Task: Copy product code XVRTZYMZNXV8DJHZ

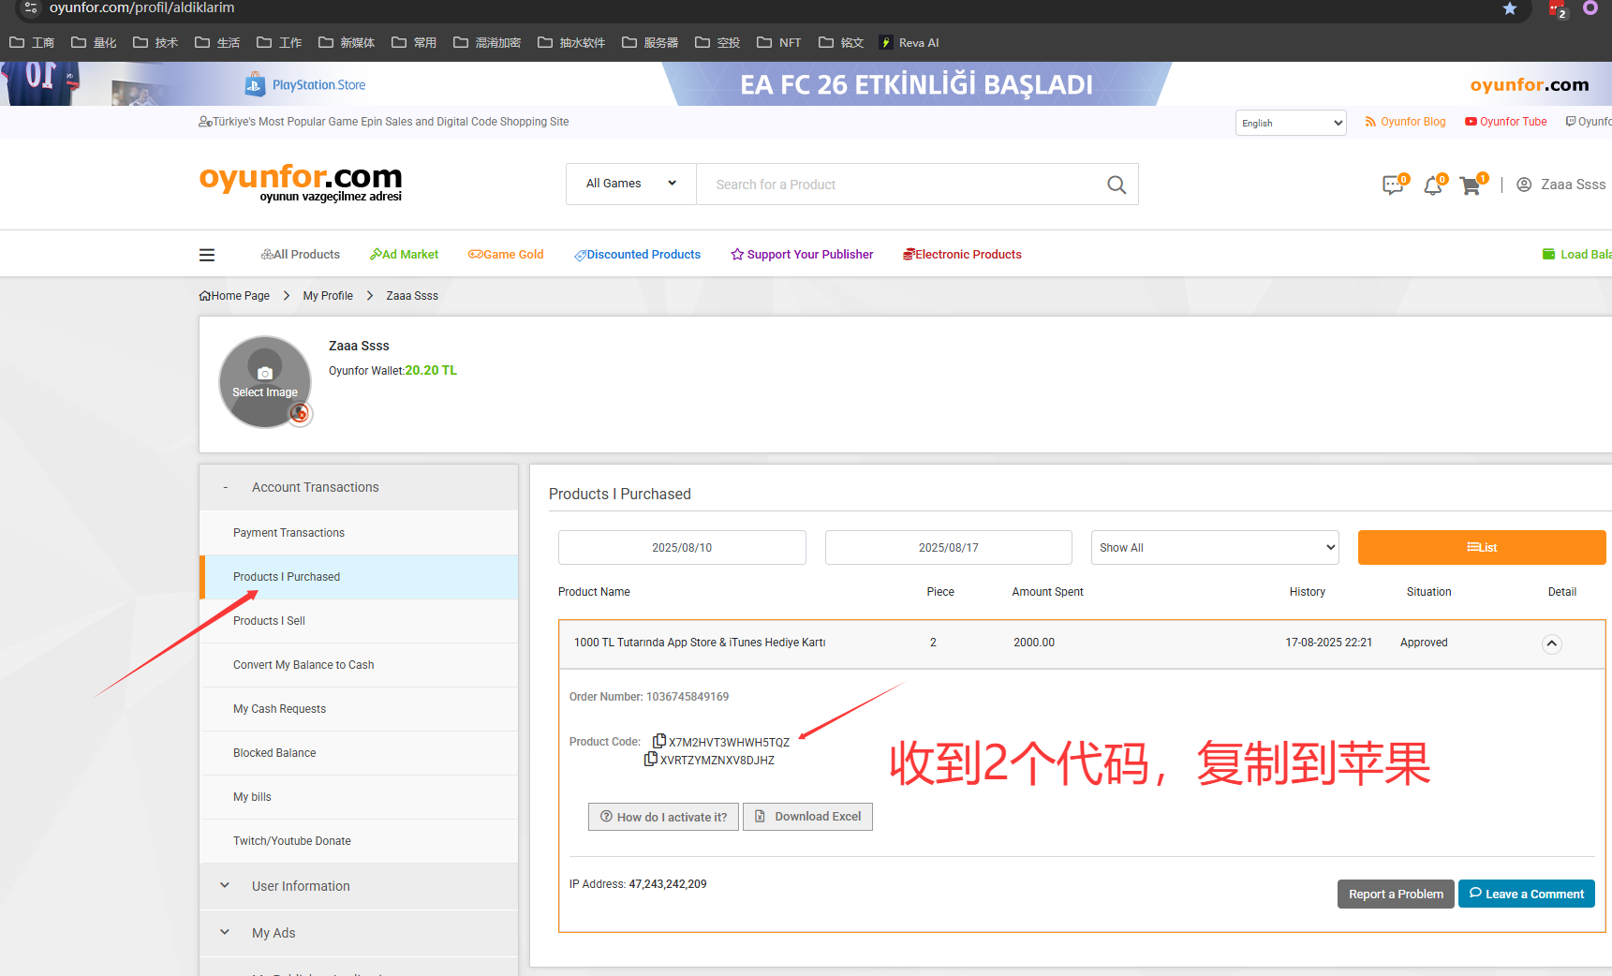Action: (651, 759)
